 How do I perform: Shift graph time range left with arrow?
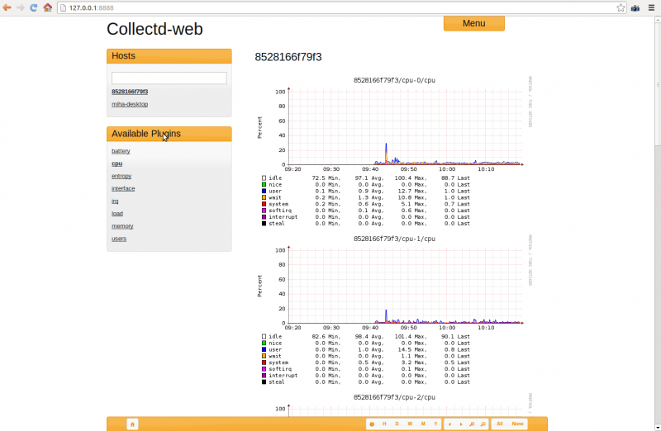(x=449, y=424)
